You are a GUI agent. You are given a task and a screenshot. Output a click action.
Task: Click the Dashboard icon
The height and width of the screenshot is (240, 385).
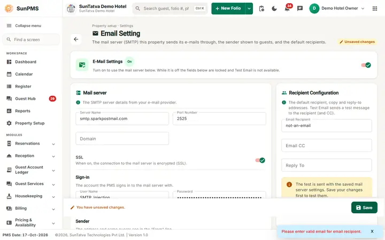(x=9, y=62)
